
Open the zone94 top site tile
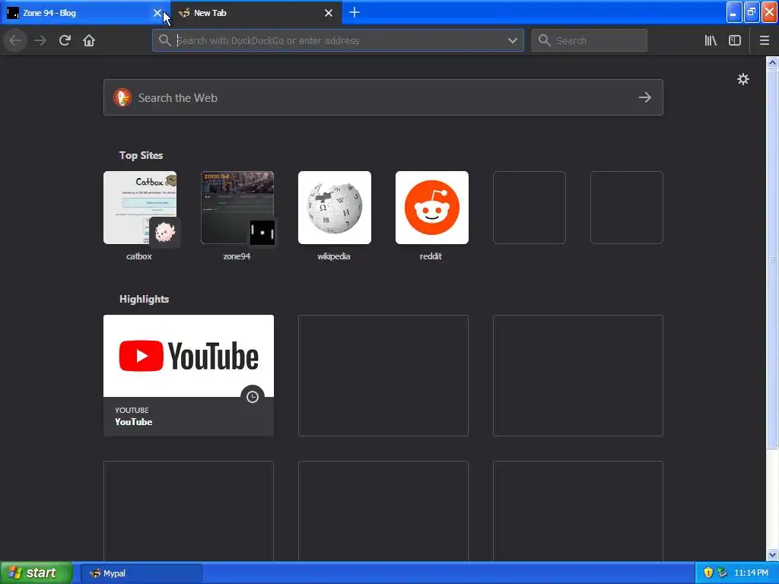pyautogui.click(x=237, y=208)
